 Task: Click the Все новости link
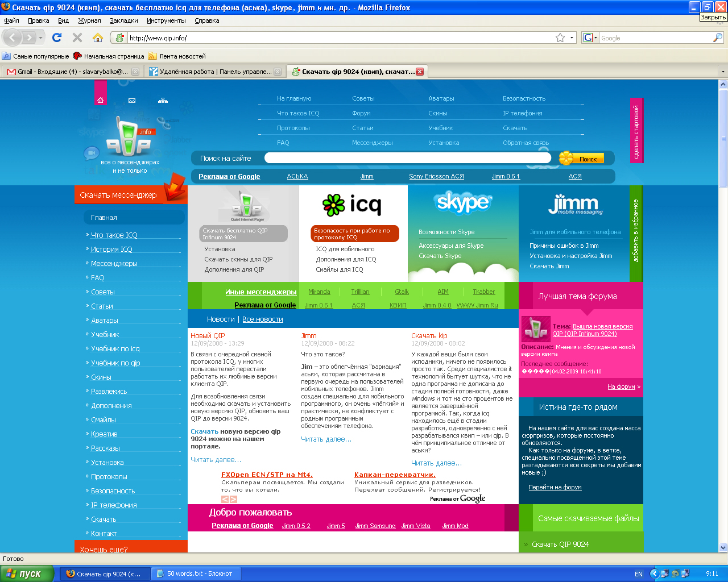[x=263, y=319]
